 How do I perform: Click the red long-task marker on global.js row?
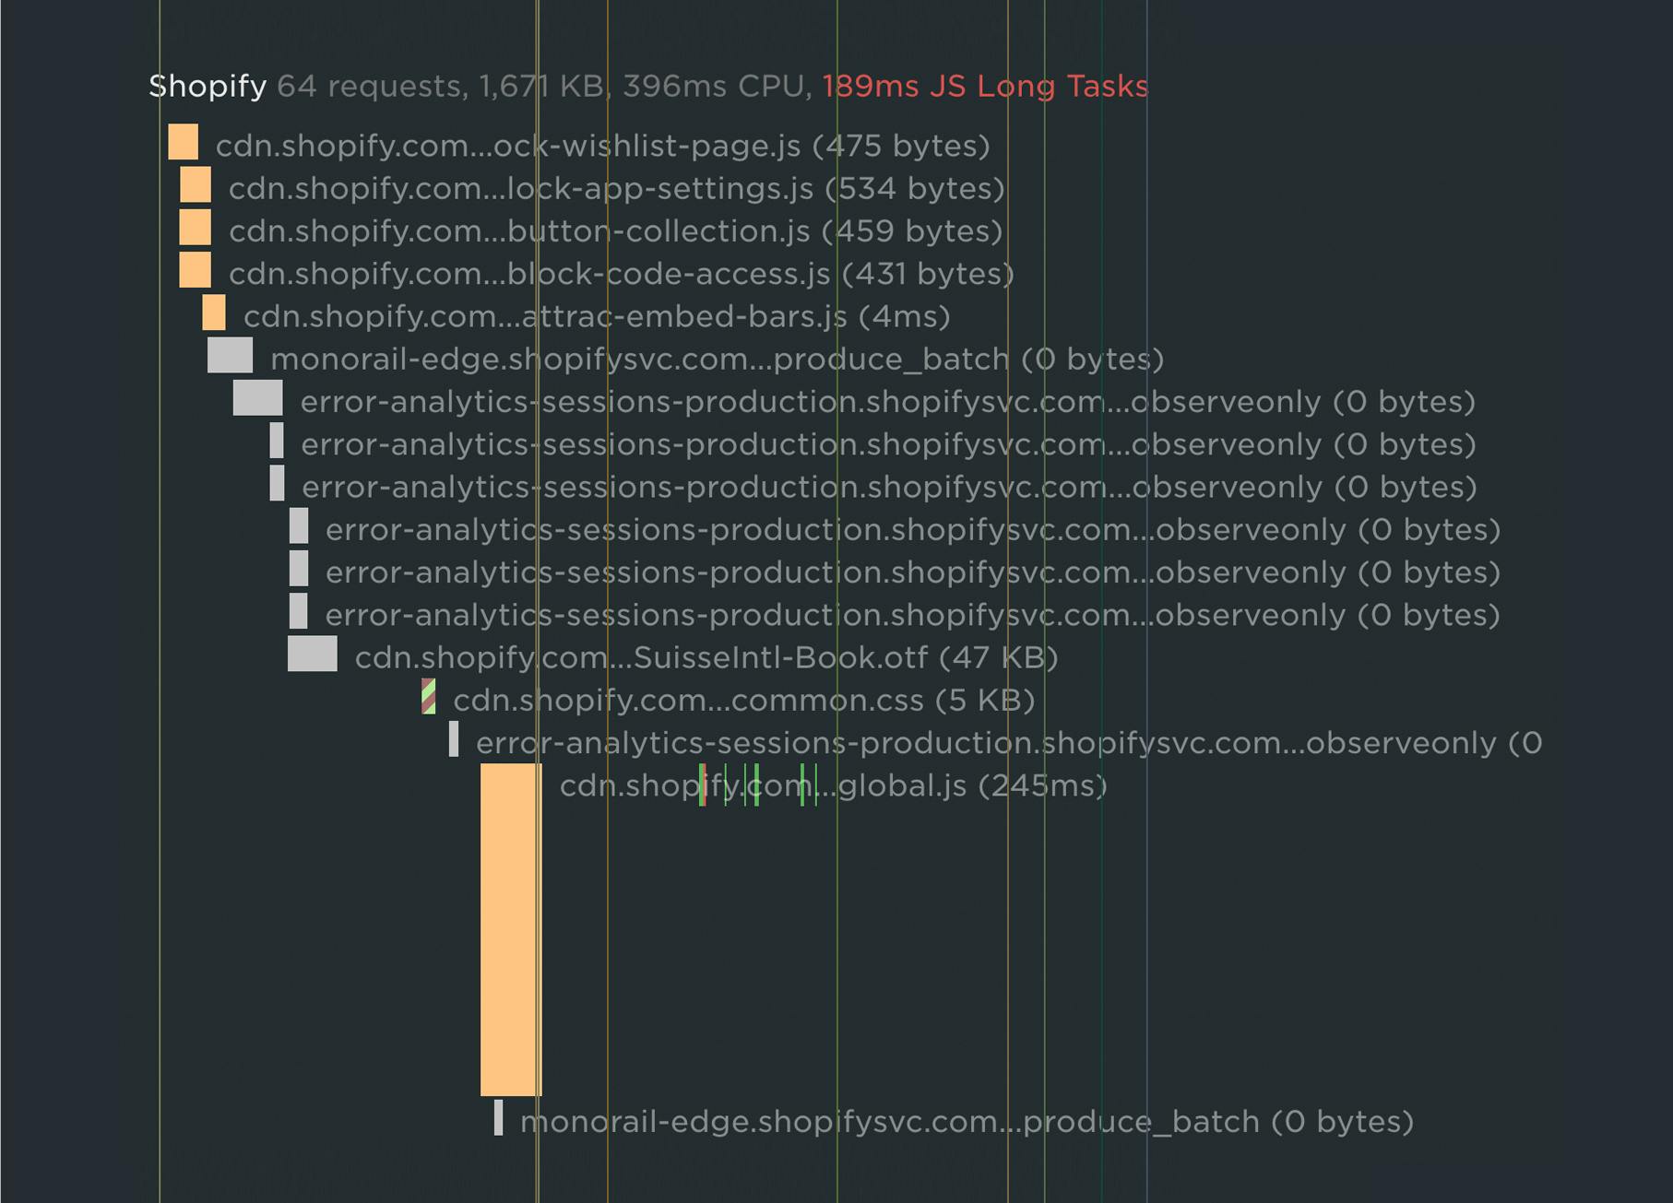pyautogui.click(x=702, y=785)
